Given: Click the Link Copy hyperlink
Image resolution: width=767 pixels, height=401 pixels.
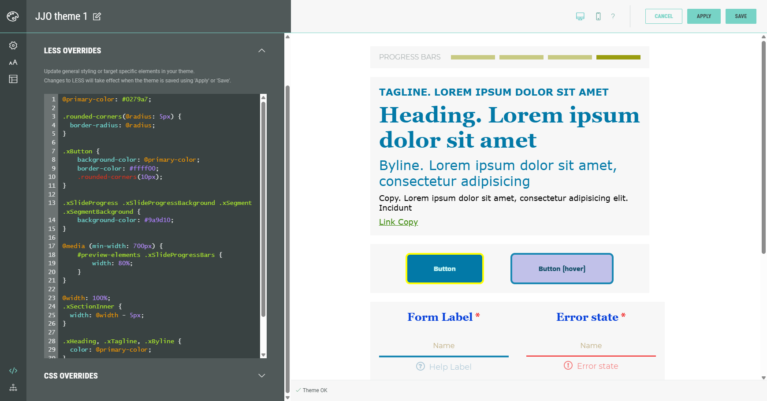Looking at the screenshot, I should click(x=398, y=222).
